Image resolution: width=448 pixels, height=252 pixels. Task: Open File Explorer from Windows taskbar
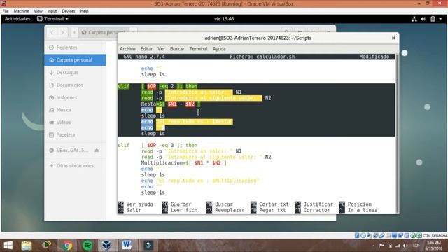tap(27, 246)
